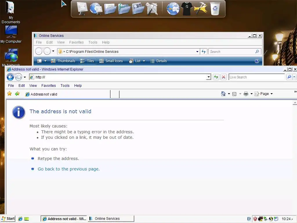Viewport: 297px width, 223px height.
Task: Click the Home icon in IE command bar
Action: 223,94
